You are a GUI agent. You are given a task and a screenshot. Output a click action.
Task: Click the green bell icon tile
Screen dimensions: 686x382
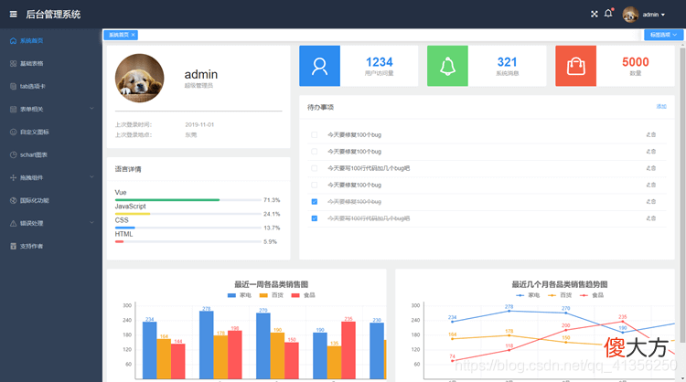tap(447, 66)
